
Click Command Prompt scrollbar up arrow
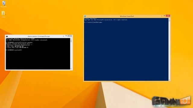tap(71, 39)
